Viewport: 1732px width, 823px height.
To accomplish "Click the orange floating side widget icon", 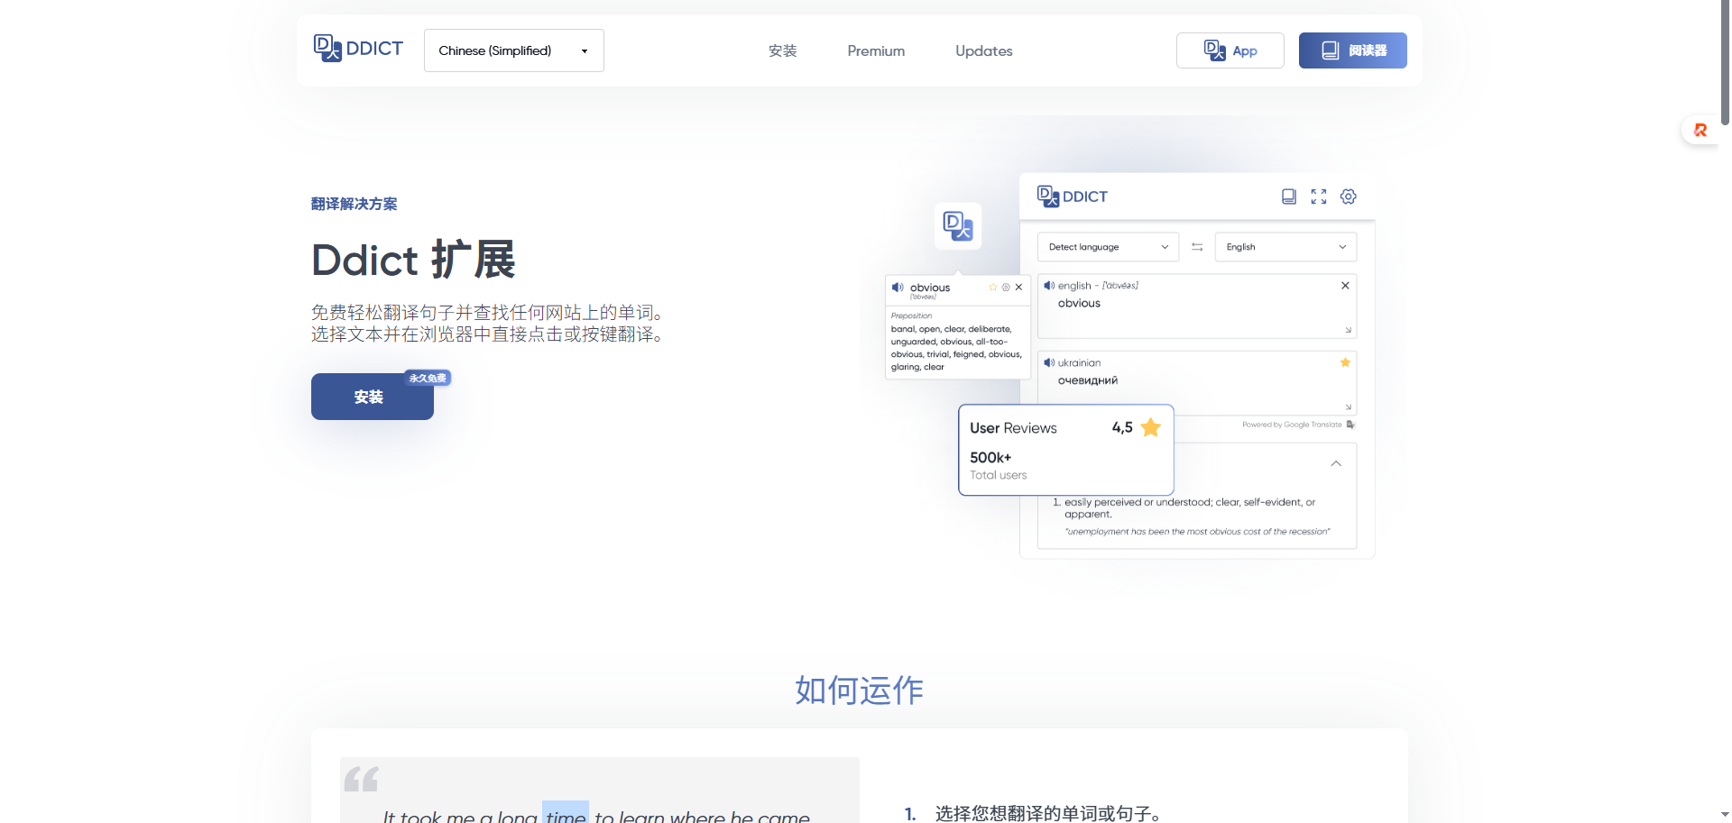I will click(x=1700, y=131).
